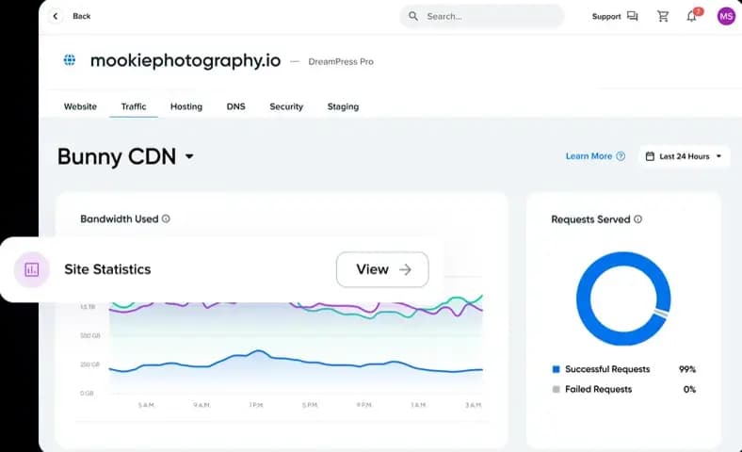Click the Site Statistics View button
The height and width of the screenshot is (452, 742).
382,269
